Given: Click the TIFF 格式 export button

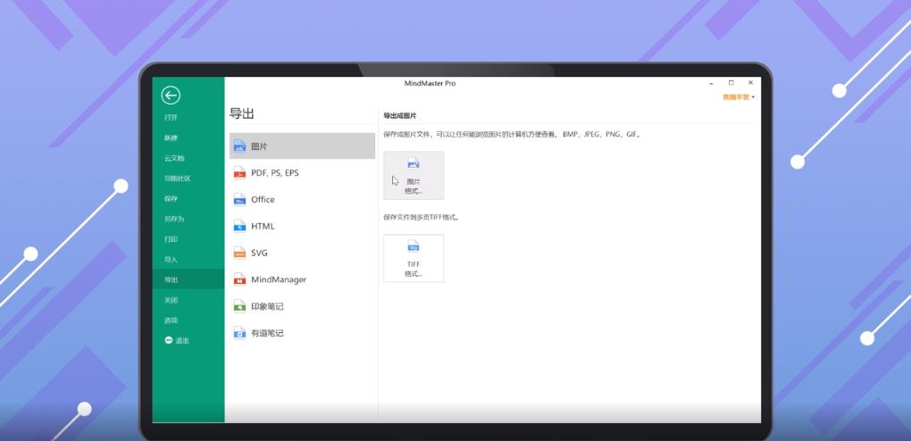Looking at the screenshot, I should point(414,259).
